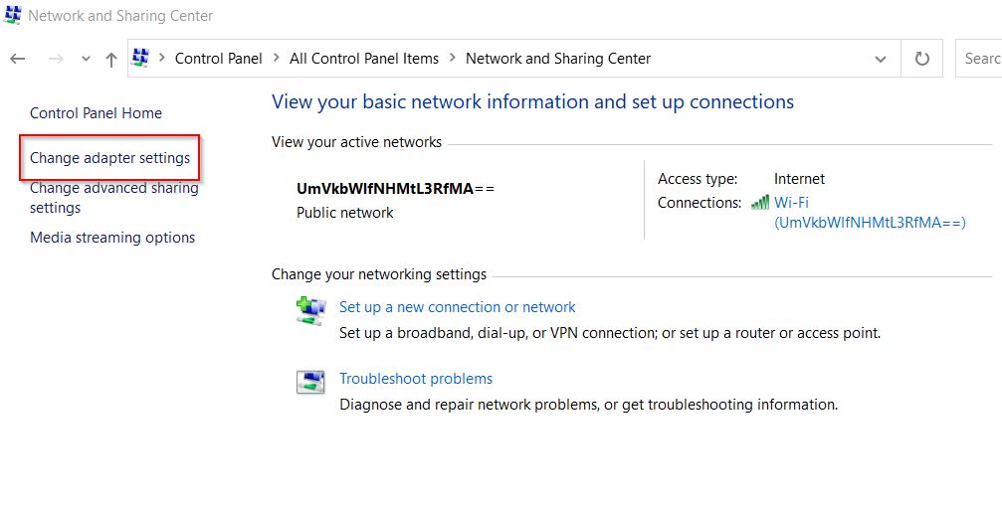Image resolution: width=1002 pixels, height=509 pixels.
Task: Expand the chevron after All Control Panel Items
Action: coord(453,58)
